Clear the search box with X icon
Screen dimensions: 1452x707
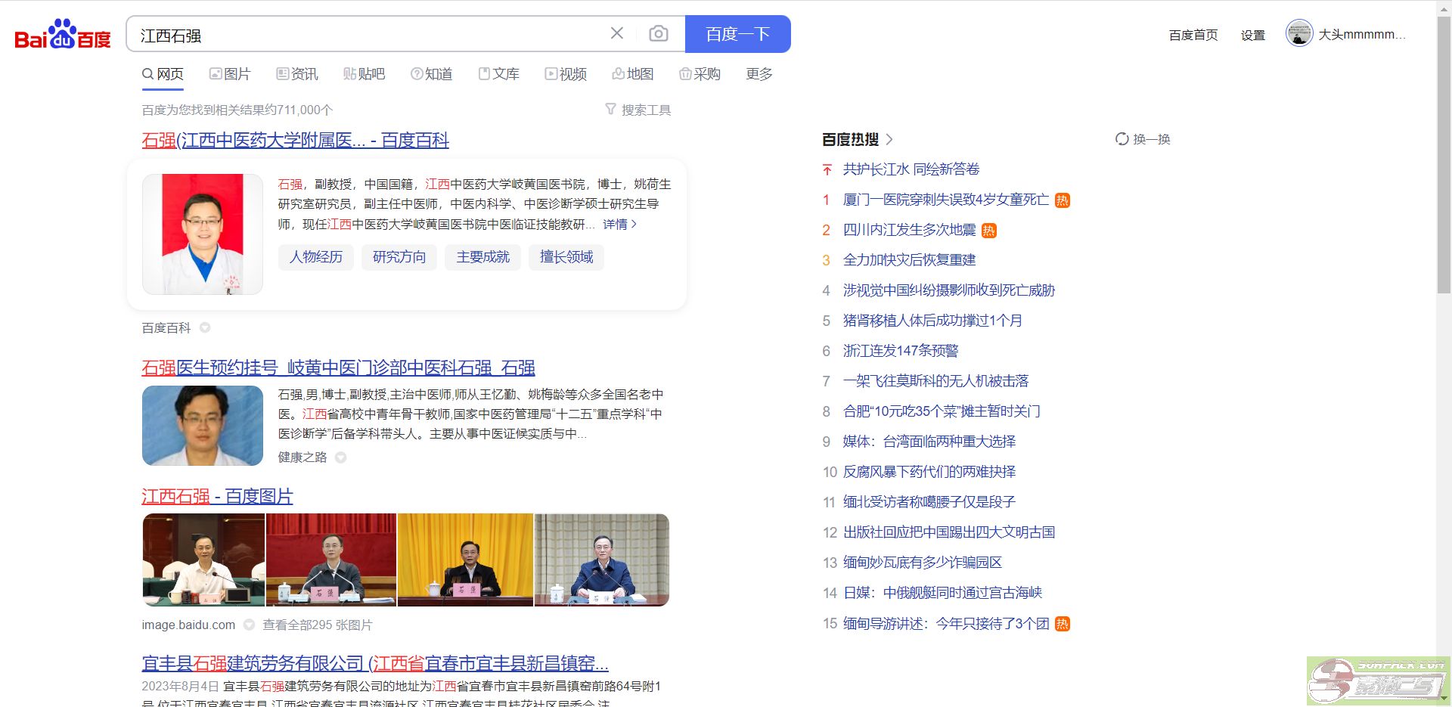tap(617, 33)
